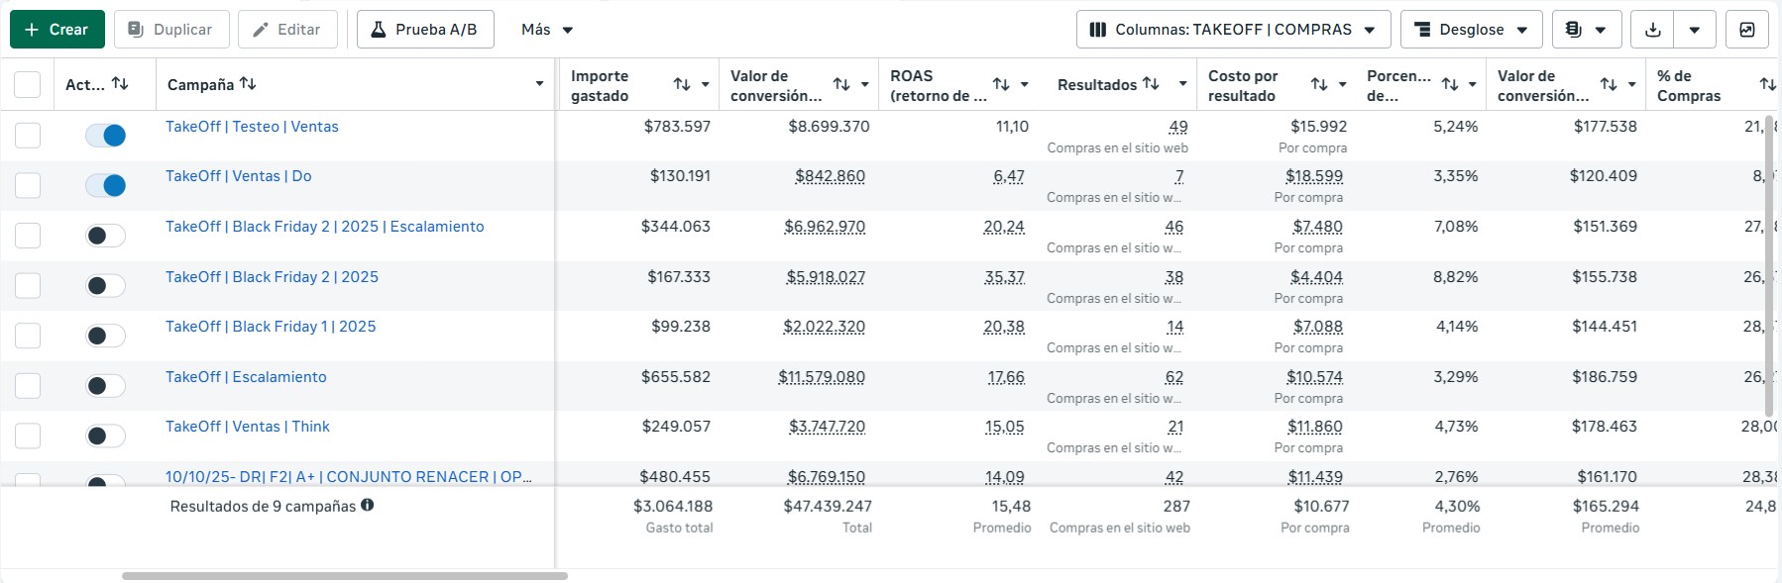Tick the select-all campaigns header checkbox
This screenshot has width=1782, height=583.
pyautogui.click(x=28, y=85)
